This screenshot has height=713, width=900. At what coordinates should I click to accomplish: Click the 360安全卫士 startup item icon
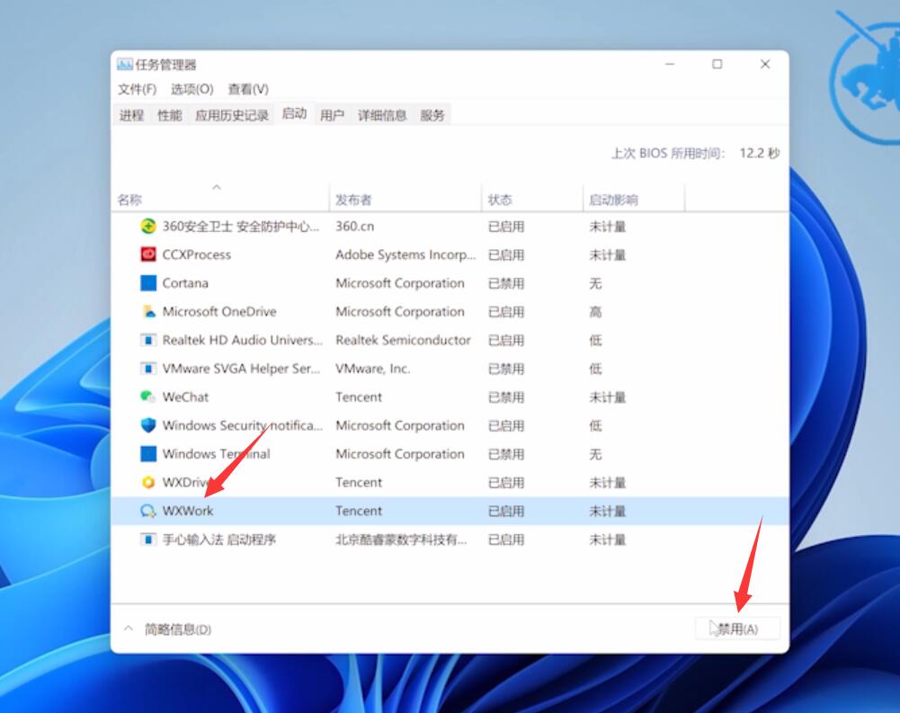pos(148,227)
